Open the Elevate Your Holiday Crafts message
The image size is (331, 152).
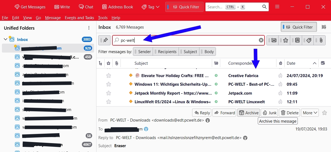click(175, 76)
